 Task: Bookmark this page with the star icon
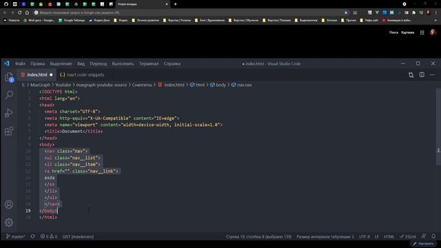click(346, 12)
